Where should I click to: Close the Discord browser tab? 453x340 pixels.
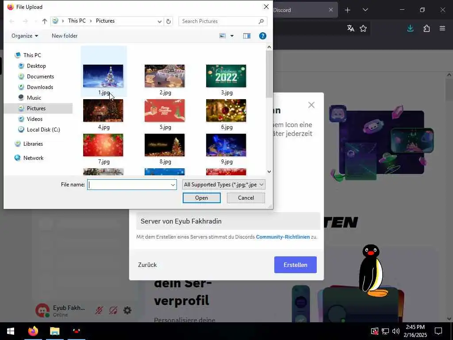[331, 10]
